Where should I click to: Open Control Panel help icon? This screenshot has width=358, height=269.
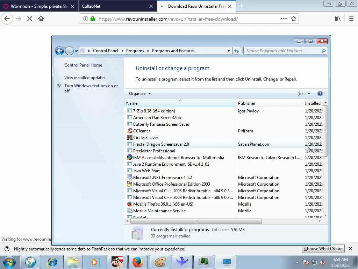tap(320, 93)
